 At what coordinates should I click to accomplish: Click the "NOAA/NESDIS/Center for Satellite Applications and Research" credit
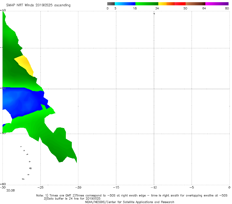(129, 202)
